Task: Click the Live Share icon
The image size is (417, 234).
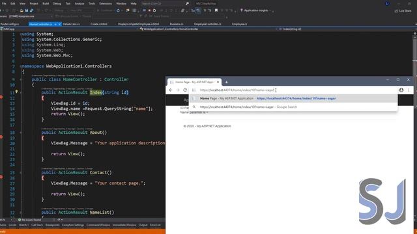Action: coord(396,11)
